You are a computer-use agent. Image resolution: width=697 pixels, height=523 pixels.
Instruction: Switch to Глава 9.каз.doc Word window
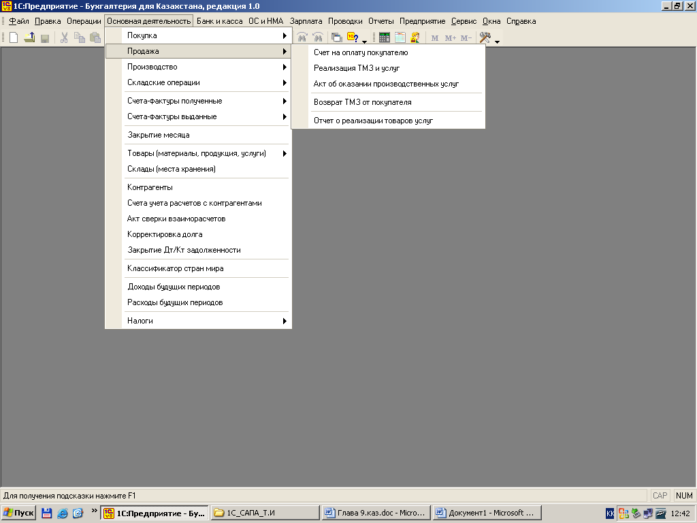376,513
